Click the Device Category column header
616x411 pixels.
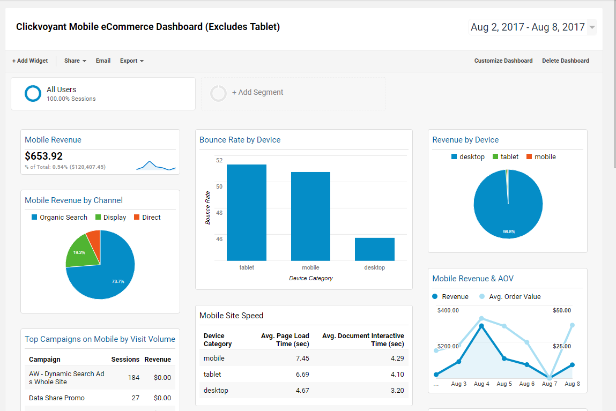tap(218, 340)
